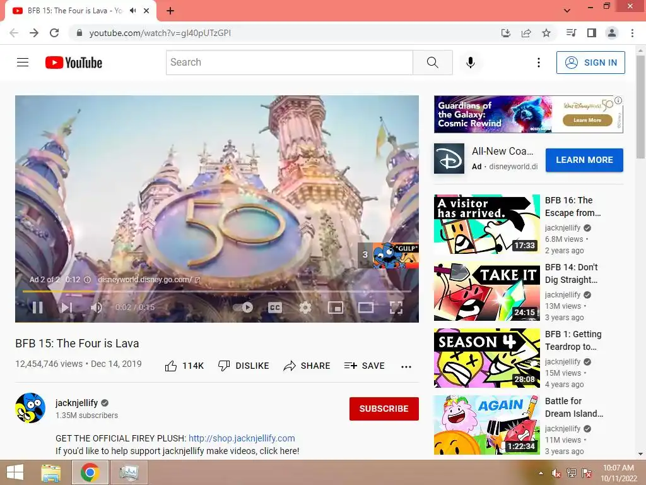Open YouTube settings three-dot menu

[539, 63]
